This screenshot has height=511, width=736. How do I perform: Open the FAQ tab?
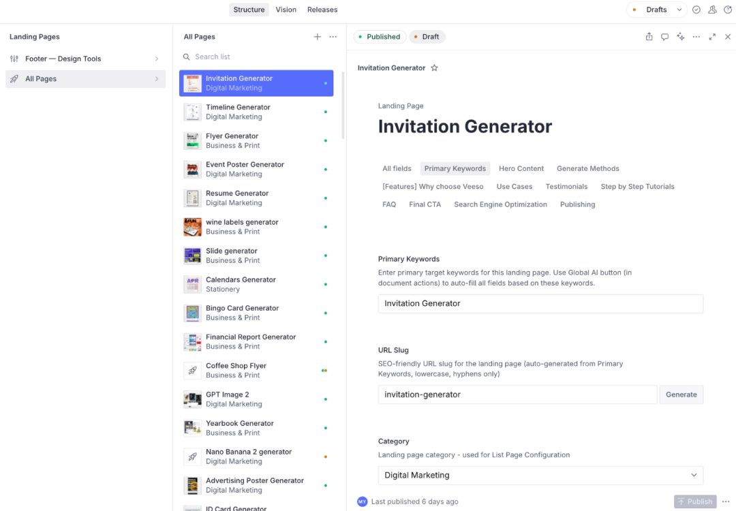(389, 204)
